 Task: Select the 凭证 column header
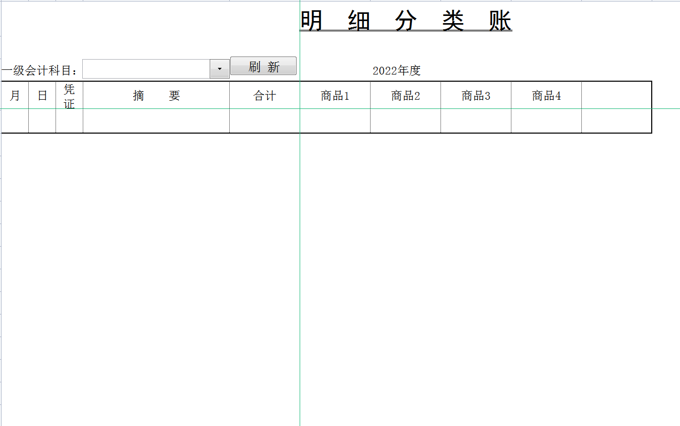coord(69,95)
